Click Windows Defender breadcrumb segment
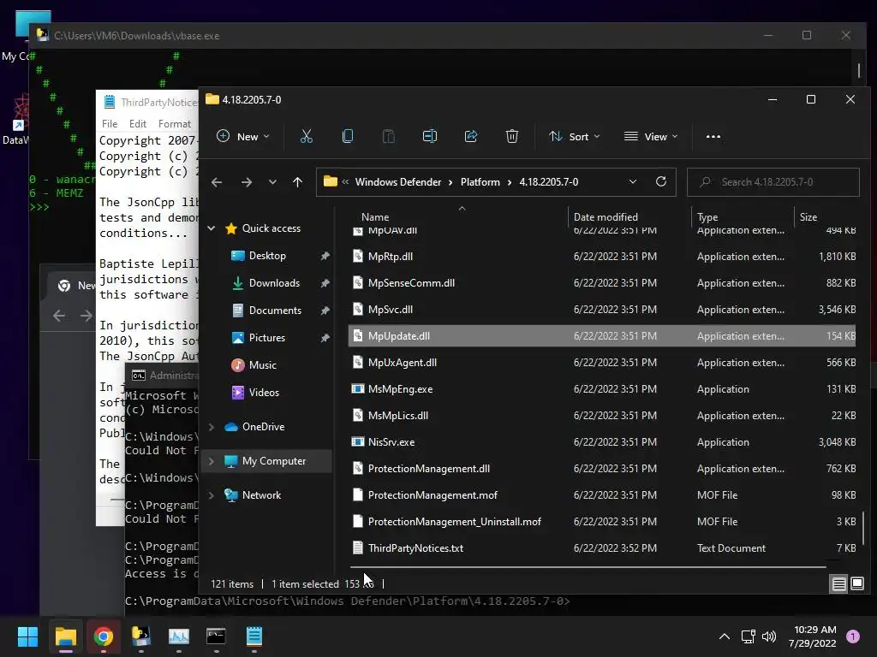 [398, 182]
